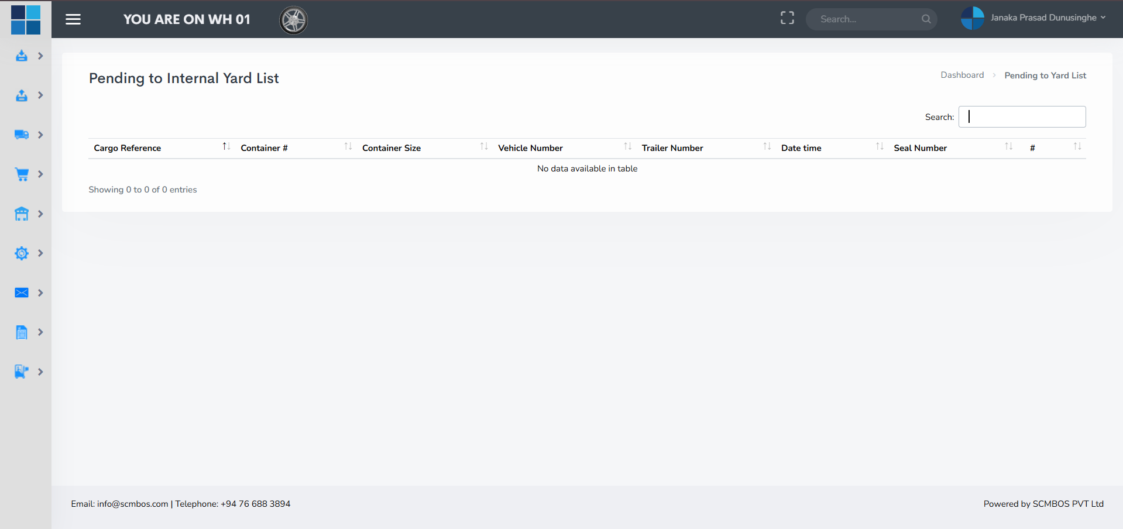Click the table Search input field
The width and height of the screenshot is (1123, 529).
click(1022, 117)
